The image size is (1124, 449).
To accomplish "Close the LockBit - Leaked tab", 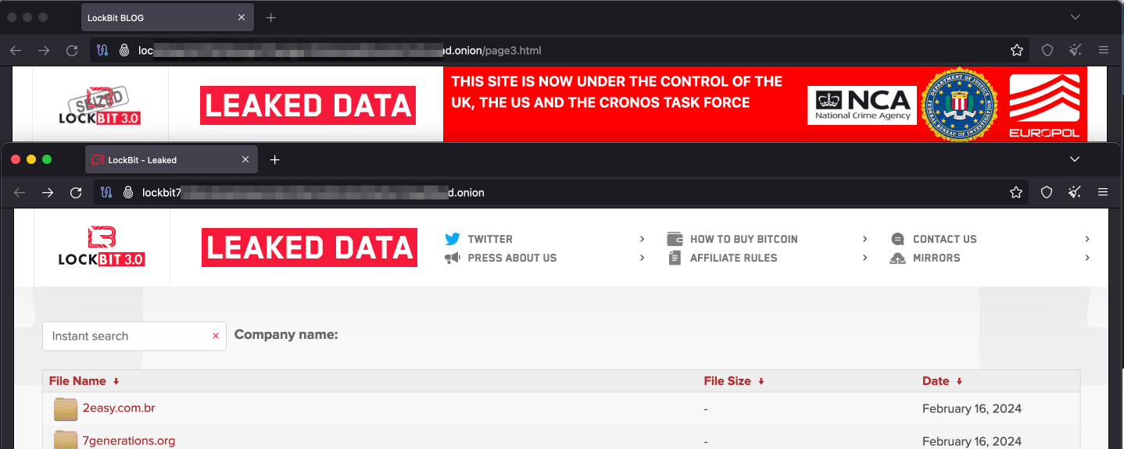I will pyautogui.click(x=245, y=159).
